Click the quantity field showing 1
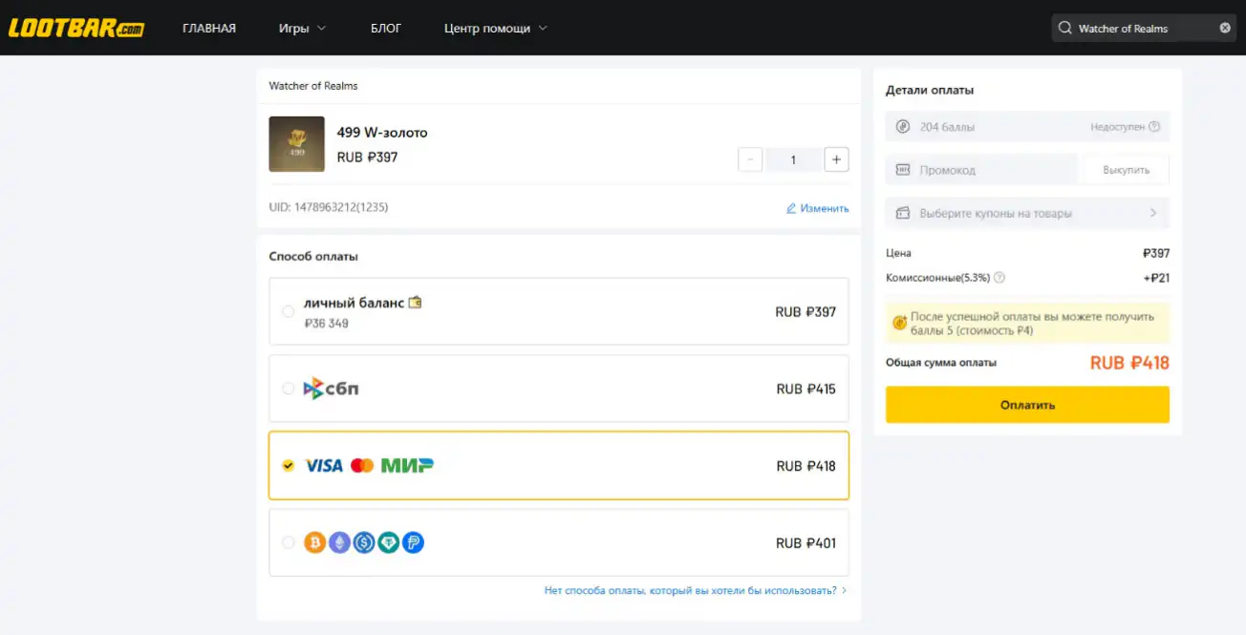This screenshot has width=1246, height=635. 793,159
